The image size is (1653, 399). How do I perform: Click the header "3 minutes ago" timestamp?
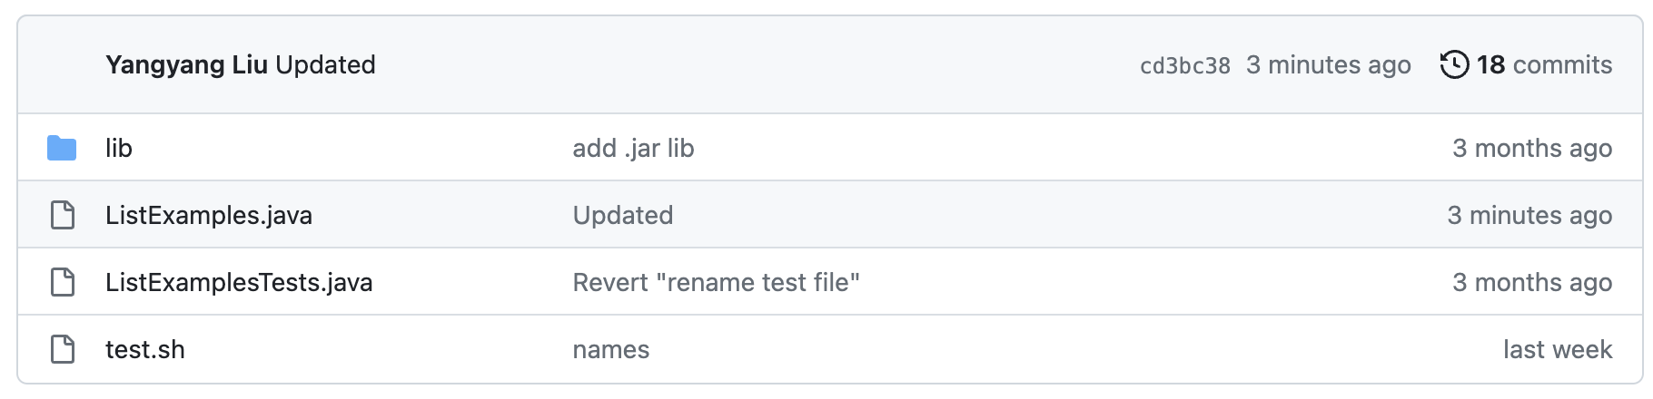[x=1329, y=64]
